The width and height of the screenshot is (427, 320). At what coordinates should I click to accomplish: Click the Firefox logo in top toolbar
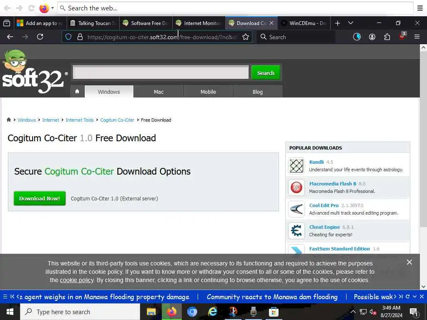44,8
